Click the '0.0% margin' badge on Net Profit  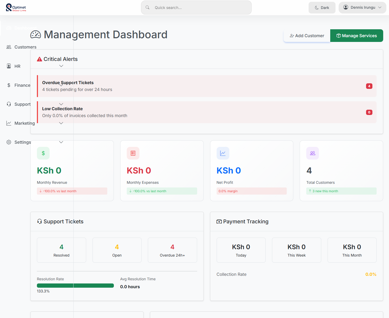252,191
